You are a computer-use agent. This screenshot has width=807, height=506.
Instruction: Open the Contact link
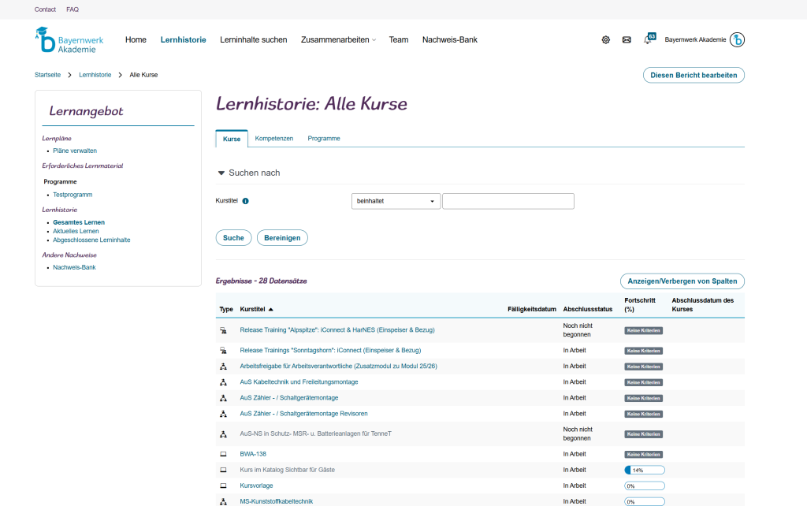point(45,9)
